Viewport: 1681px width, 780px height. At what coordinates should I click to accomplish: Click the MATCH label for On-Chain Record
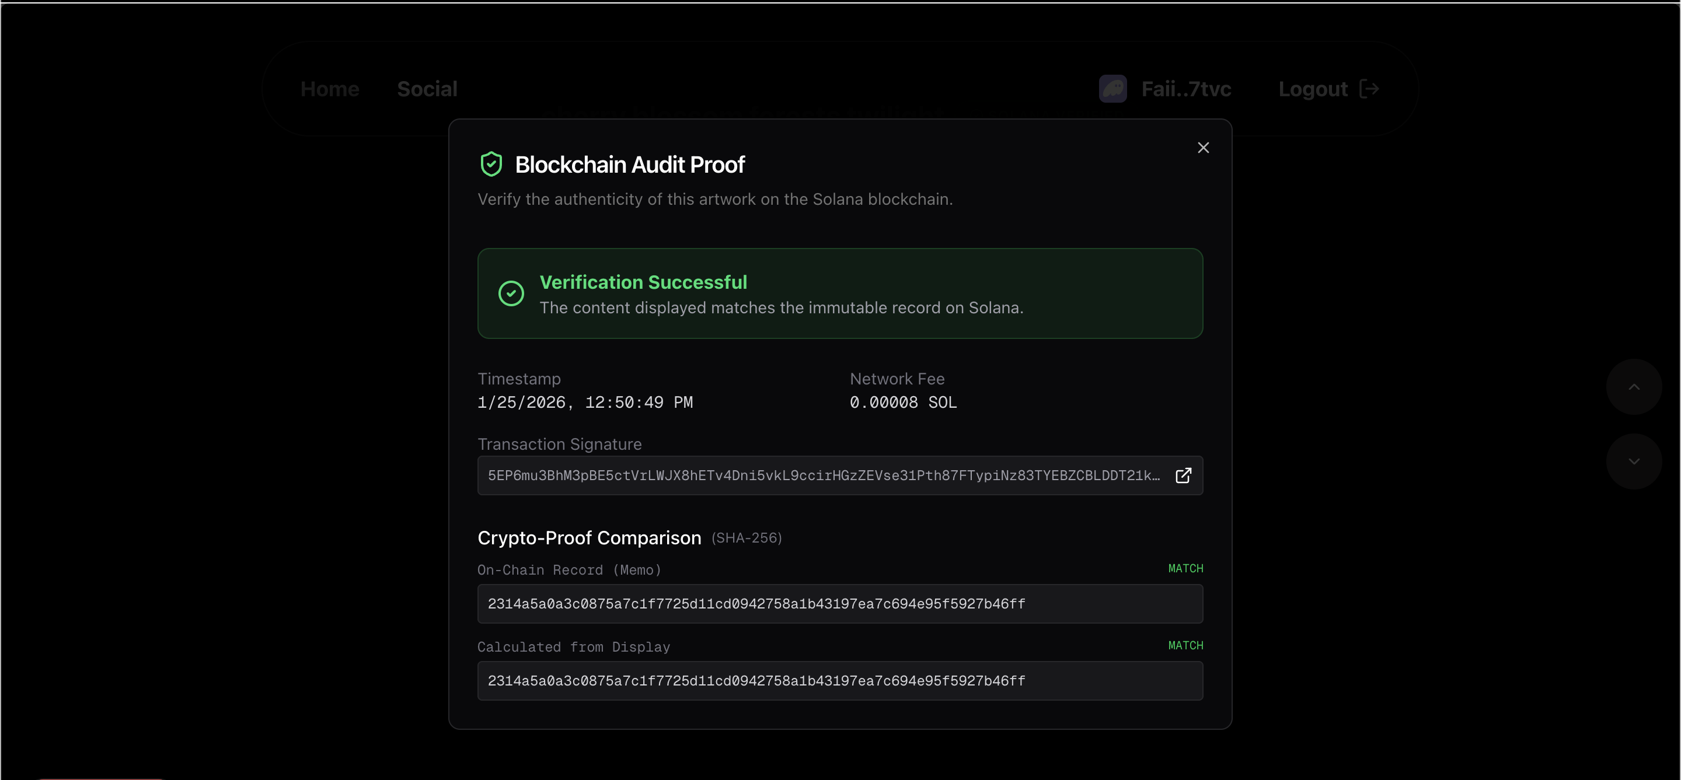click(1185, 569)
